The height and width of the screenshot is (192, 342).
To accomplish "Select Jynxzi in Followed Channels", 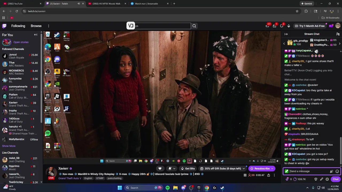I will (x=21, y=56).
